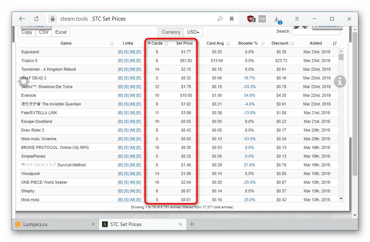Click the showing entries status text

click(x=182, y=207)
